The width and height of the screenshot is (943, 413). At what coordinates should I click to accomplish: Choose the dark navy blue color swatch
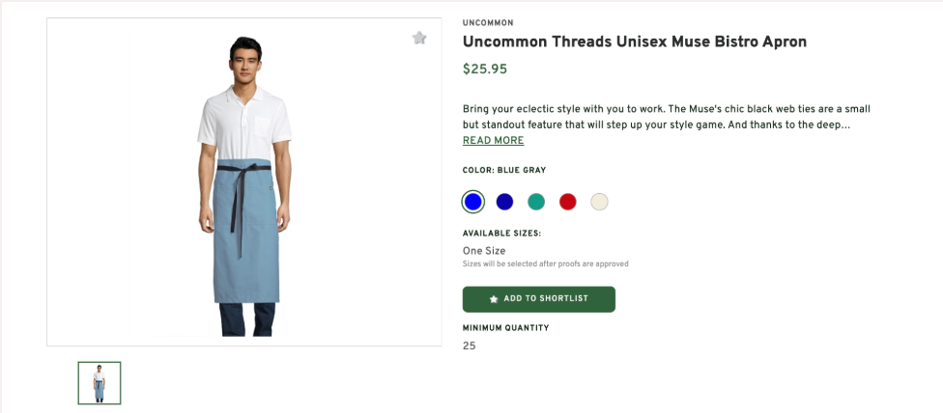(x=504, y=202)
